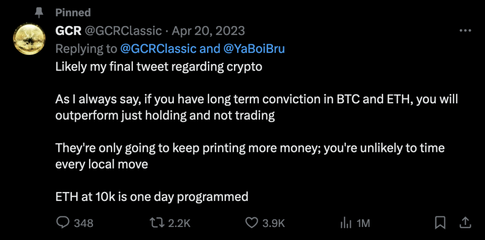Open the Apr 20, 2023 timestamp link
Viewport: 485px width, 240px height.
point(208,31)
